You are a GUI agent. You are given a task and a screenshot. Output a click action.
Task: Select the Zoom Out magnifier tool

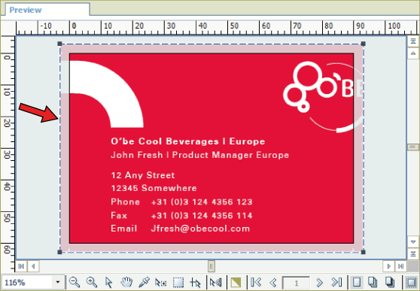[x=75, y=282]
